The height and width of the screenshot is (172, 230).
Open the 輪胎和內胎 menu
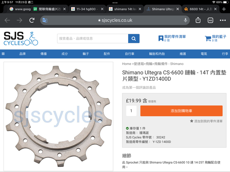tap(157, 54)
